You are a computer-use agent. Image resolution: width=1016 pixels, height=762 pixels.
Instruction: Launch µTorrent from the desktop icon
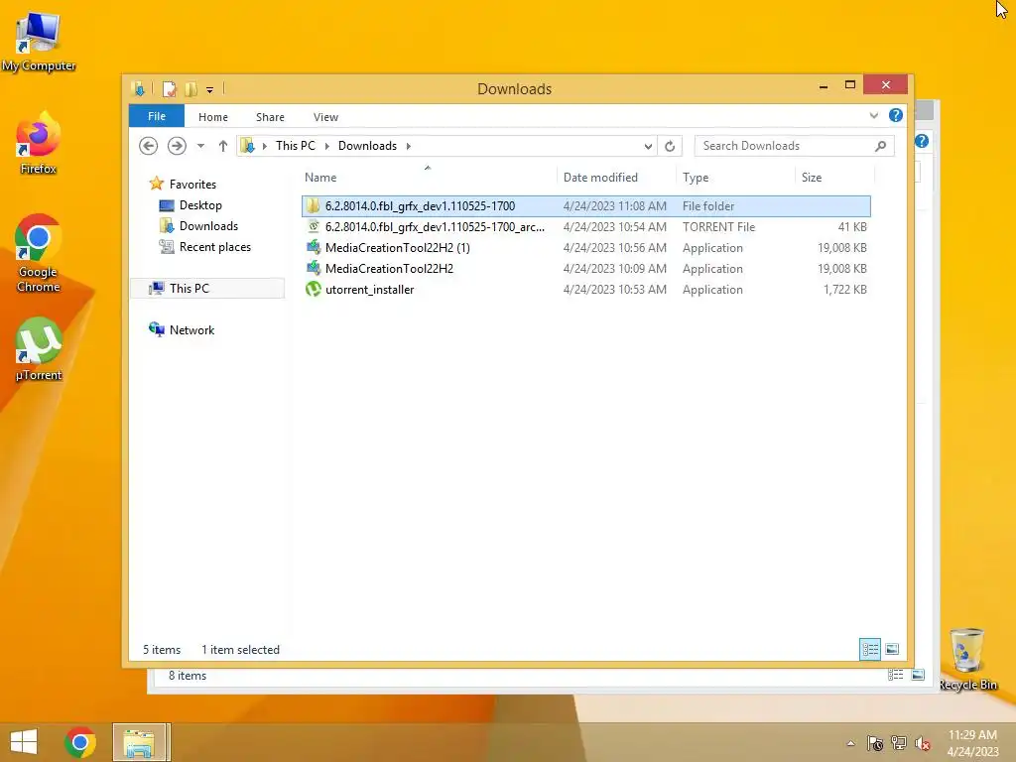(x=39, y=348)
